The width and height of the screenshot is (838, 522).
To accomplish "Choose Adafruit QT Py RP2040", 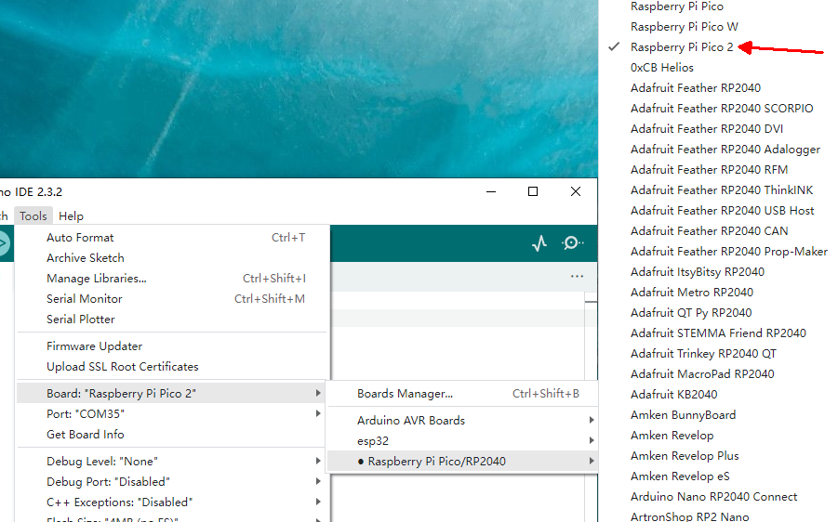I will [691, 313].
